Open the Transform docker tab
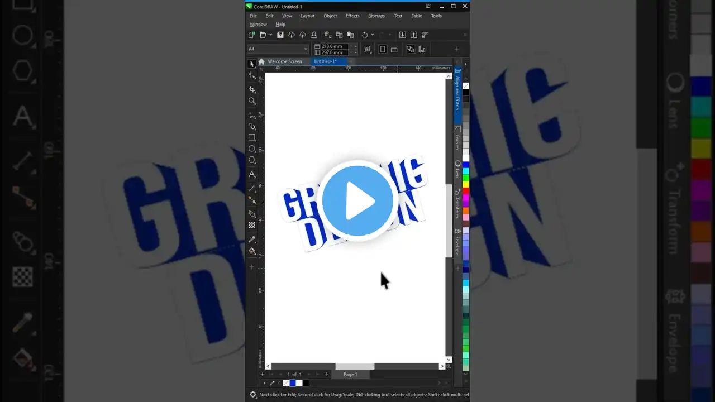The width and height of the screenshot is (715, 402). (x=457, y=203)
